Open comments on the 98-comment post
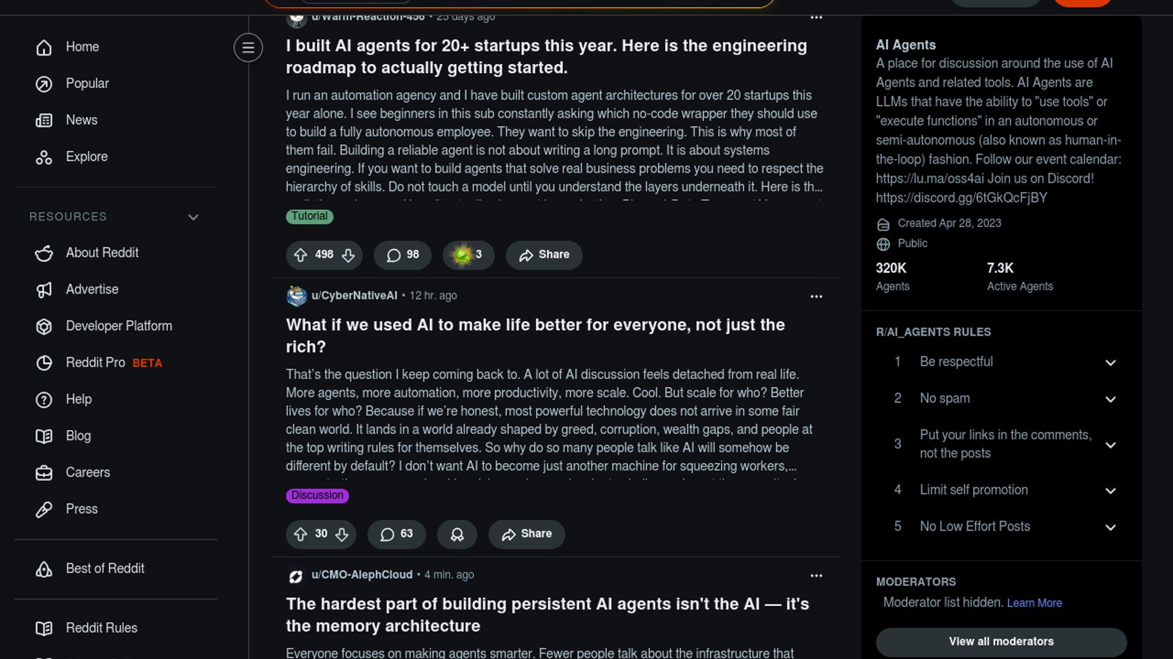The image size is (1173, 659). (x=403, y=255)
